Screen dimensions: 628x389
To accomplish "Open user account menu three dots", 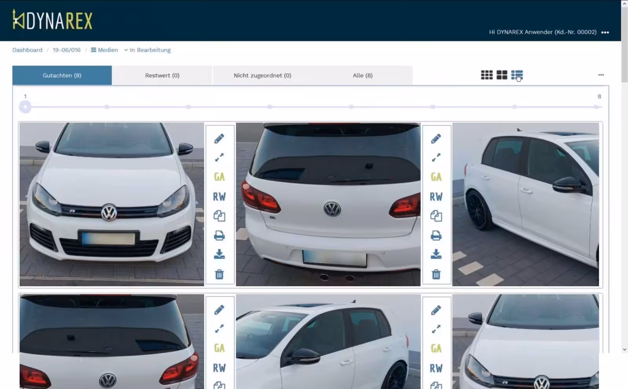I will click(605, 33).
